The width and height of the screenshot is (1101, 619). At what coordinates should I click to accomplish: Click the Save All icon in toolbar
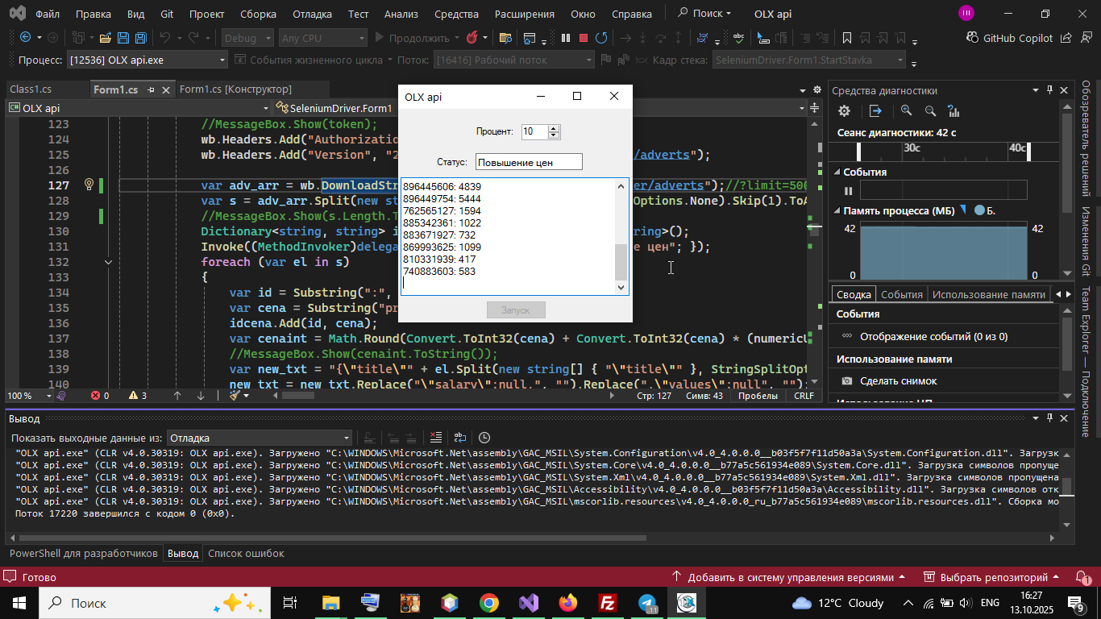[x=140, y=38]
